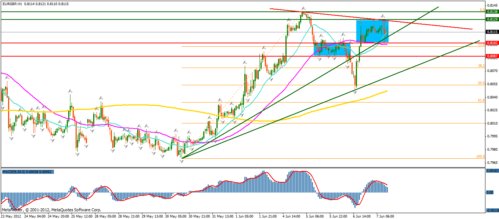This screenshot has height=219, width=499.
Task: Click the down fractal arrow below the 30 May low
Action: pos(182,161)
